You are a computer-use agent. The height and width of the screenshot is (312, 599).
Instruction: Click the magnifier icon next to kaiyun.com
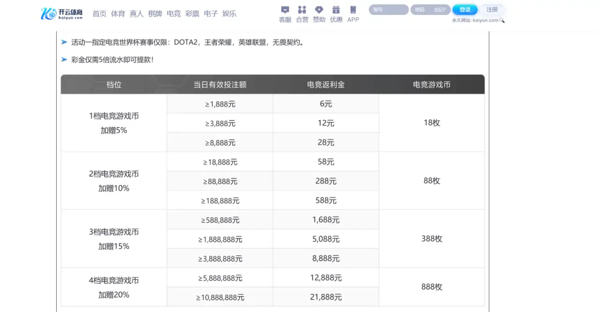click(x=502, y=20)
